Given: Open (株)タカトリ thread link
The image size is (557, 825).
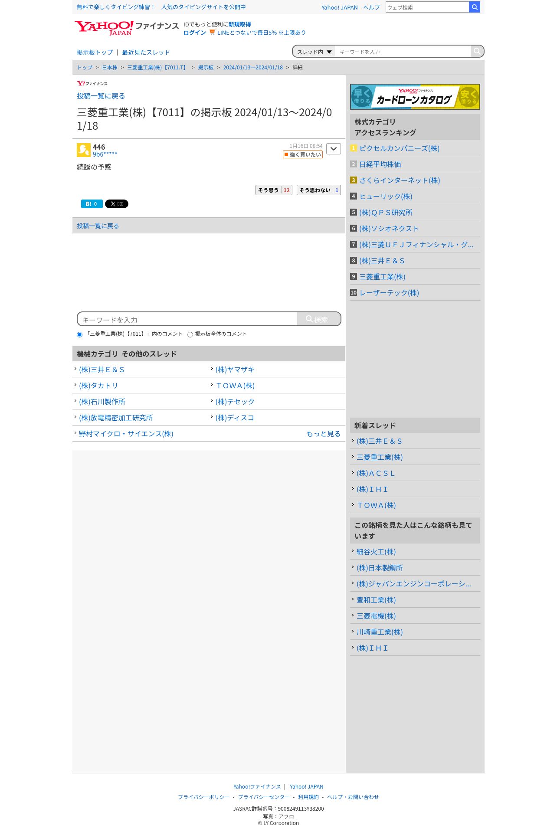Looking at the screenshot, I should tap(98, 386).
